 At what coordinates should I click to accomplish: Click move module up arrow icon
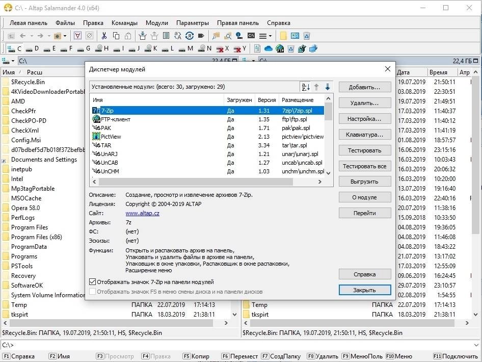pos(316,87)
